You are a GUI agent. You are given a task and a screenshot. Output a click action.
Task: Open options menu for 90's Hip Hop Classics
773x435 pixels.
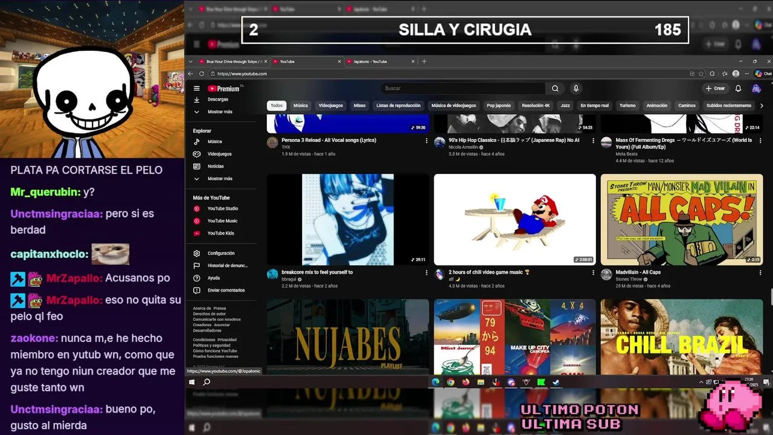(593, 141)
